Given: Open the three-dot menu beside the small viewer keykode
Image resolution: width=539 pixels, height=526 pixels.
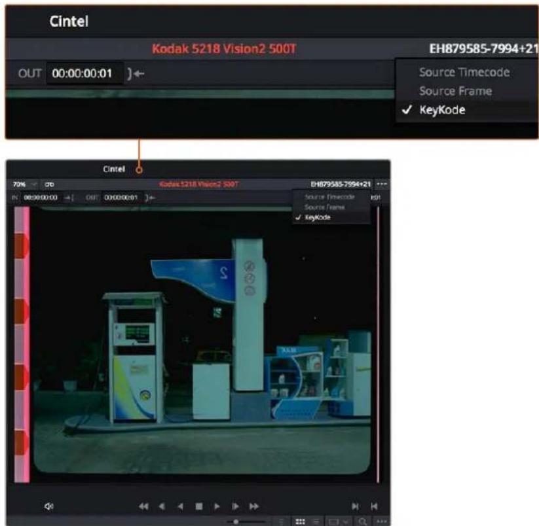Looking at the screenshot, I should pos(382,184).
